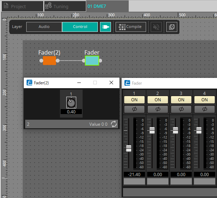This screenshot has height=198, width=217.
Task: Click channel 1 gray label box
Action: (x=134, y=181)
